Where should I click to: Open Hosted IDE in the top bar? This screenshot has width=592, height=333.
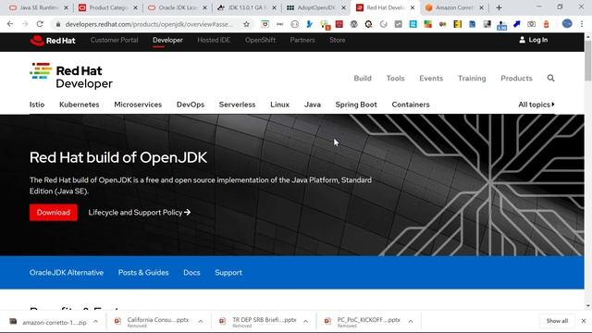(x=214, y=40)
